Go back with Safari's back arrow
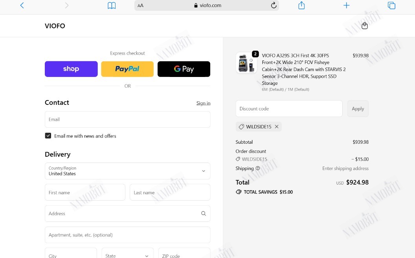This screenshot has width=415, height=258. click(22, 5)
